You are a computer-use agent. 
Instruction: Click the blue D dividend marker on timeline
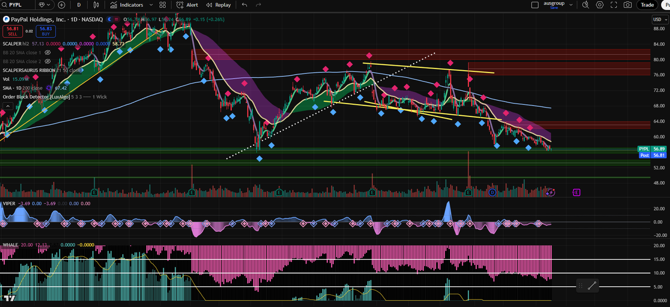coord(492,192)
